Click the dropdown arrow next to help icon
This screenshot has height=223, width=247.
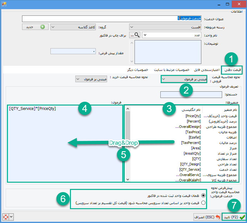11,217
